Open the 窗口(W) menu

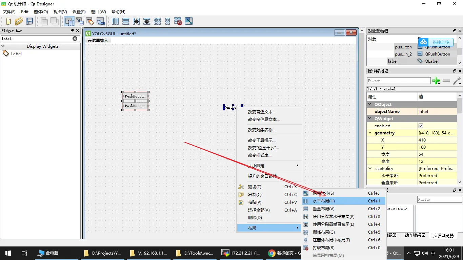pyautogui.click(x=99, y=12)
